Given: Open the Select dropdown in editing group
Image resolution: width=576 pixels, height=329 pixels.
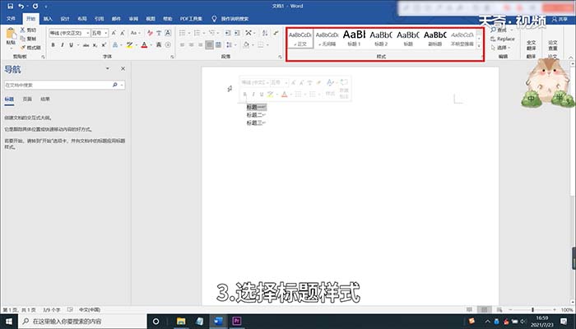Looking at the screenshot, I should pos(501,48).
